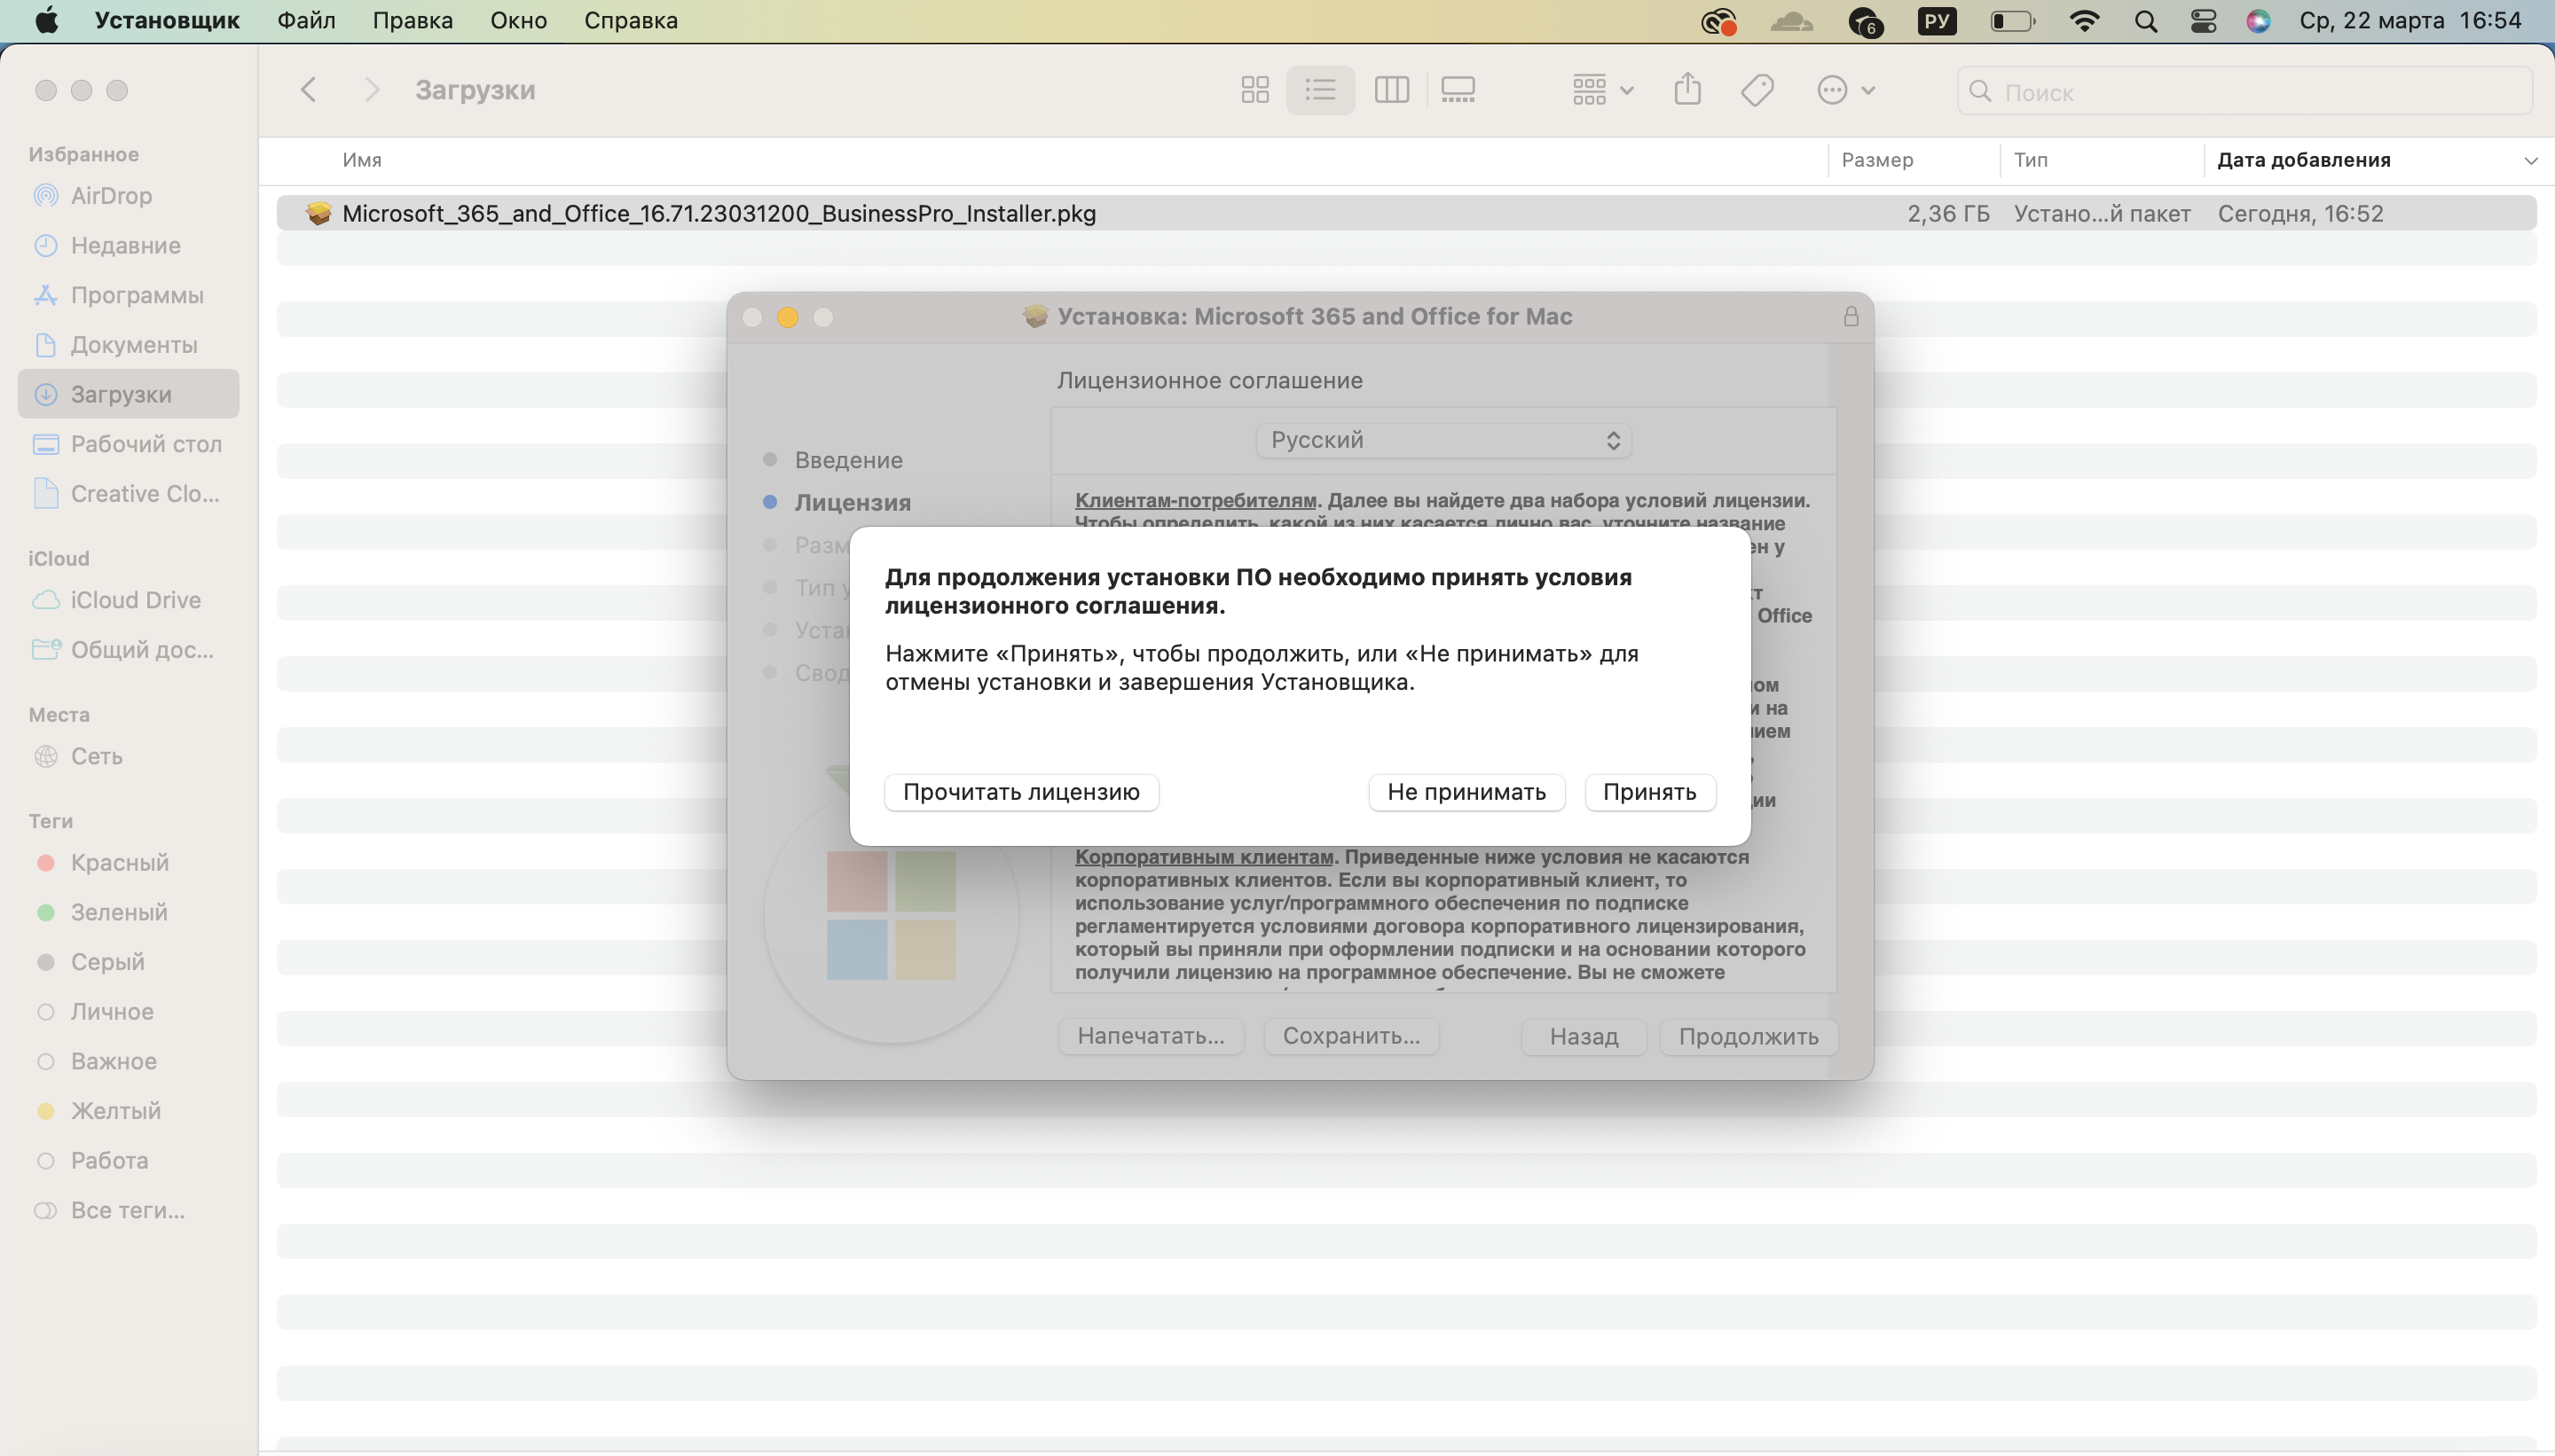Click the Красный tag in sidebar
This screenshot has width=2555, height=1456.
click(x=118, y=861)
